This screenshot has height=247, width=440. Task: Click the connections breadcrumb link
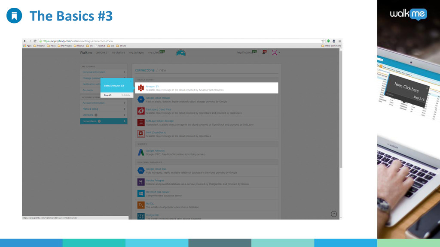pos(144,70)
